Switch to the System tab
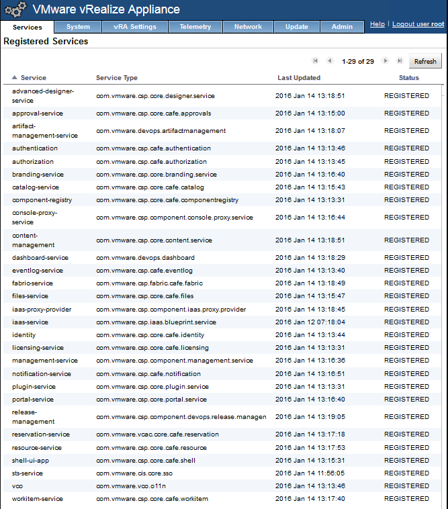448x509 pixels. point(78,27)
